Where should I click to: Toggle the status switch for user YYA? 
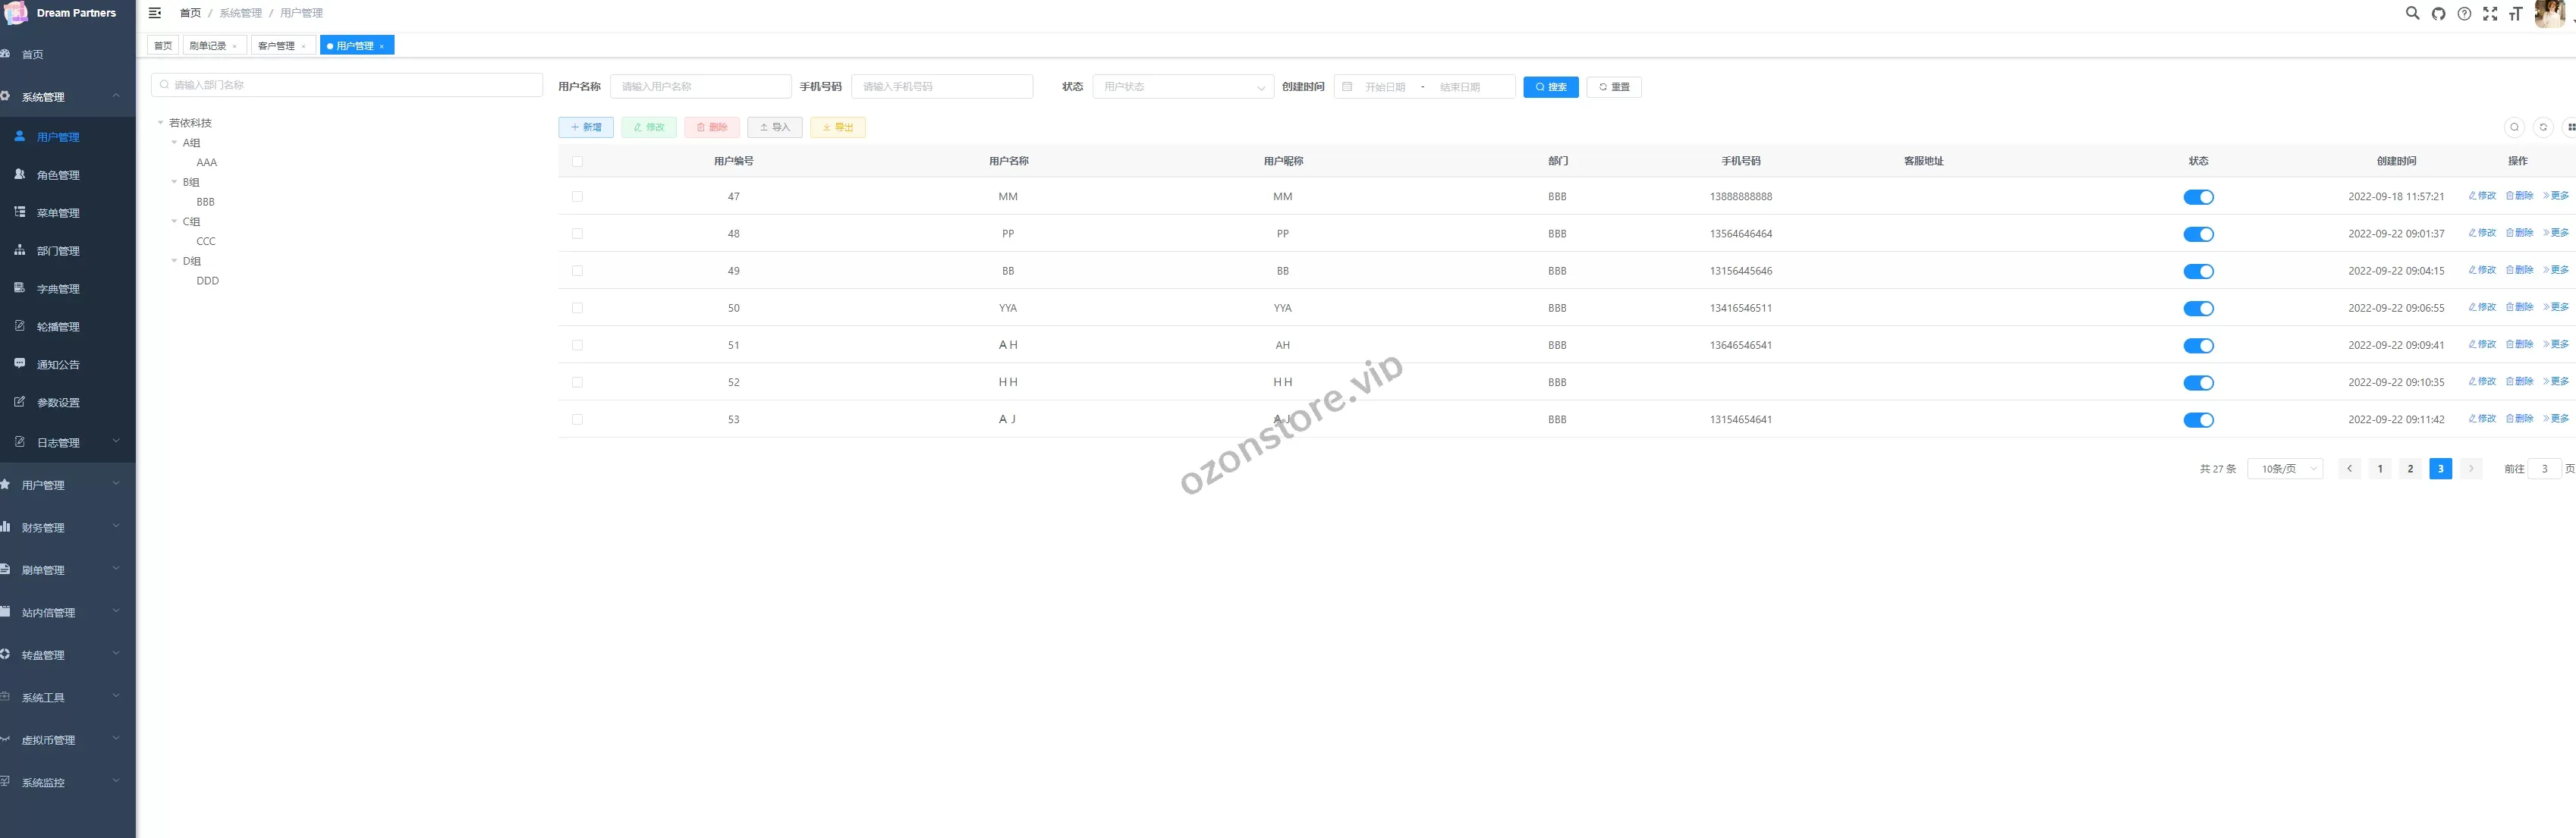pyautogui.click(x=2198, y=309)
